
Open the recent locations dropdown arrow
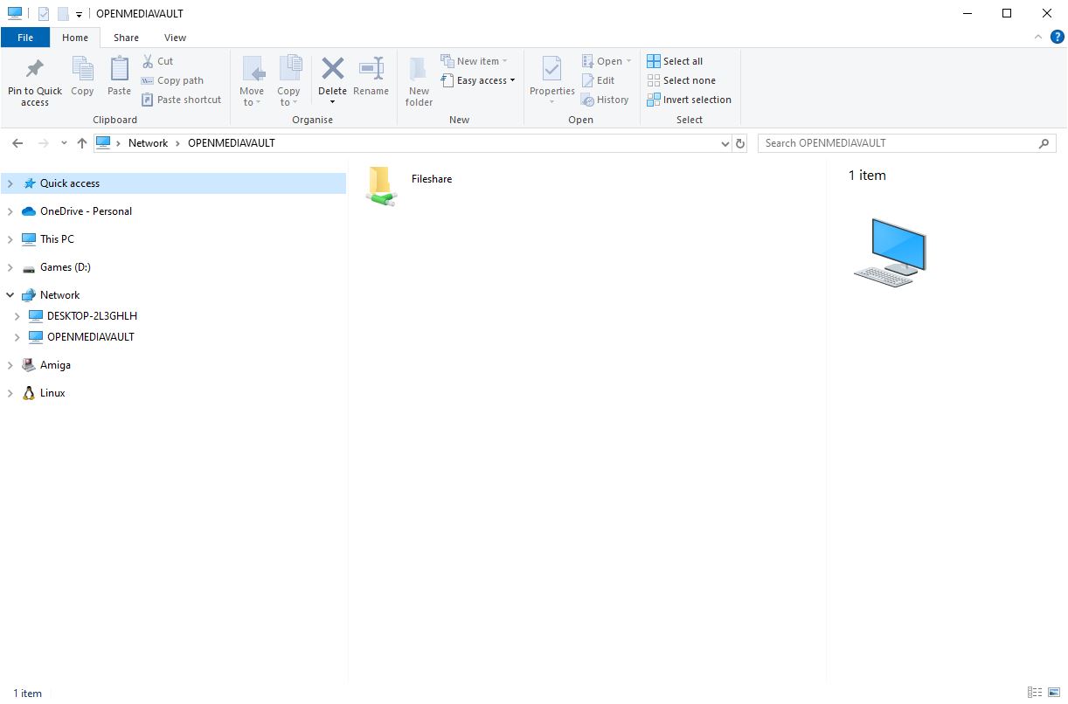pos(64,143)
